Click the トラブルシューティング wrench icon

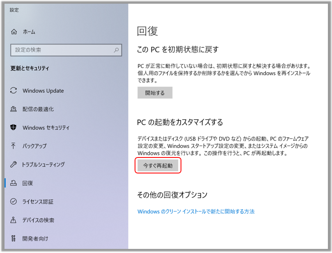[14, 164]
